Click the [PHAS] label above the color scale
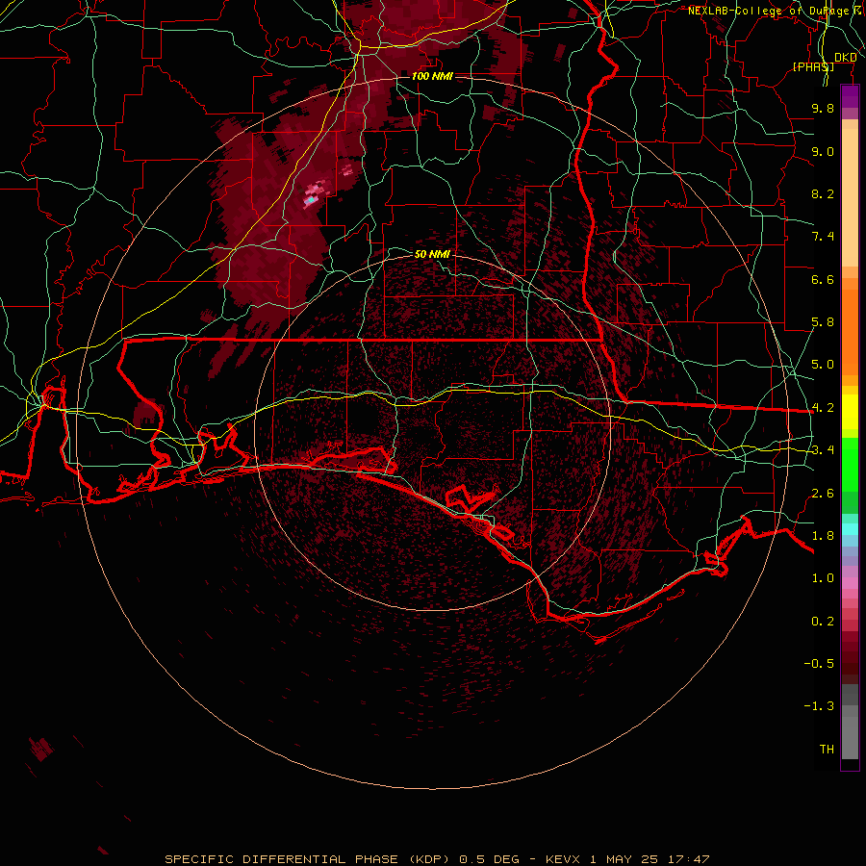Viewport: 866px width, 866px height. [813, 66]
